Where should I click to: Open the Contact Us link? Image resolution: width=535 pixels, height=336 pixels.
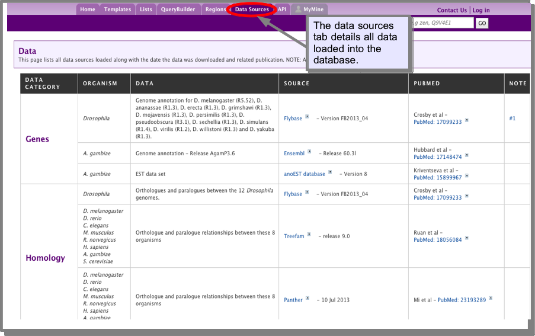(x=451, y=10)
